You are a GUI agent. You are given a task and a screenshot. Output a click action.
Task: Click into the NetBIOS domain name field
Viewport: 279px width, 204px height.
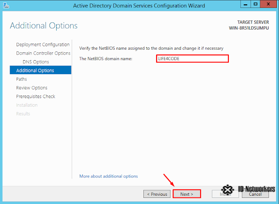coord(192,59)
